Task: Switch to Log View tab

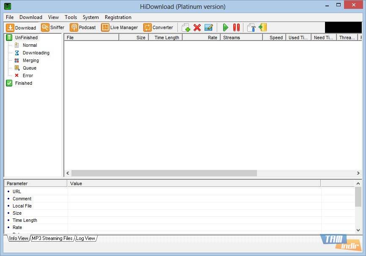Action: [x=85, y=238]
